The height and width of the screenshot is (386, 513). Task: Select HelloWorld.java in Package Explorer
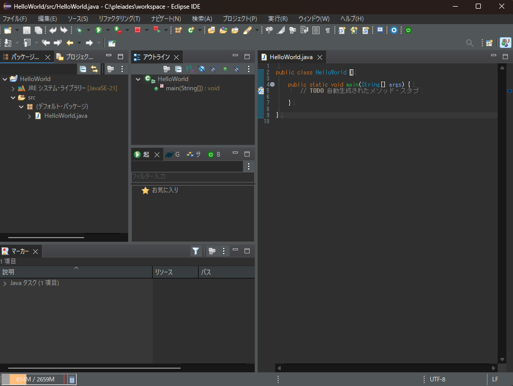65,116
